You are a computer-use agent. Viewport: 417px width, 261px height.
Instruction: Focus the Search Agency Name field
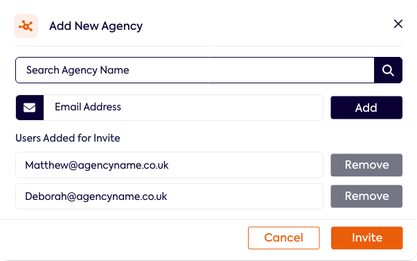click(x=195, y=70)
